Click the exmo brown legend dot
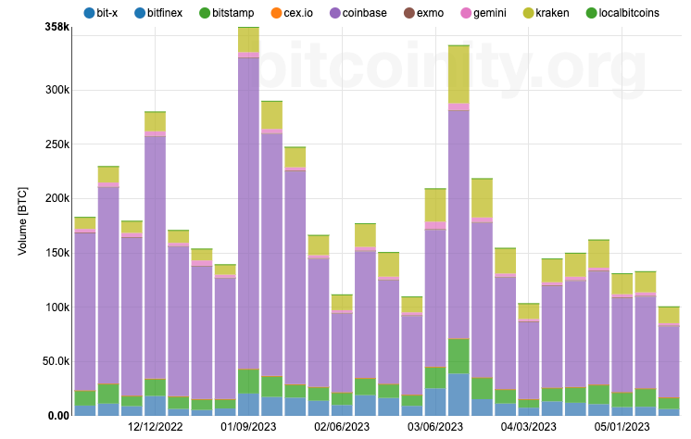Screen dimensions: 691x439 coord(409,13)
